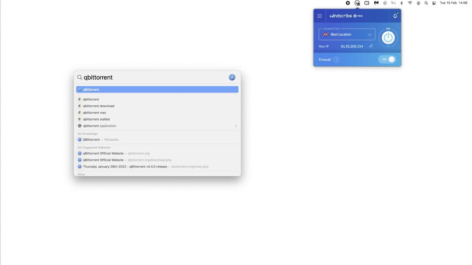Expand the qbittorrent application chevron
The height and width of the screenshot is (265, 472).
point(236,126)
